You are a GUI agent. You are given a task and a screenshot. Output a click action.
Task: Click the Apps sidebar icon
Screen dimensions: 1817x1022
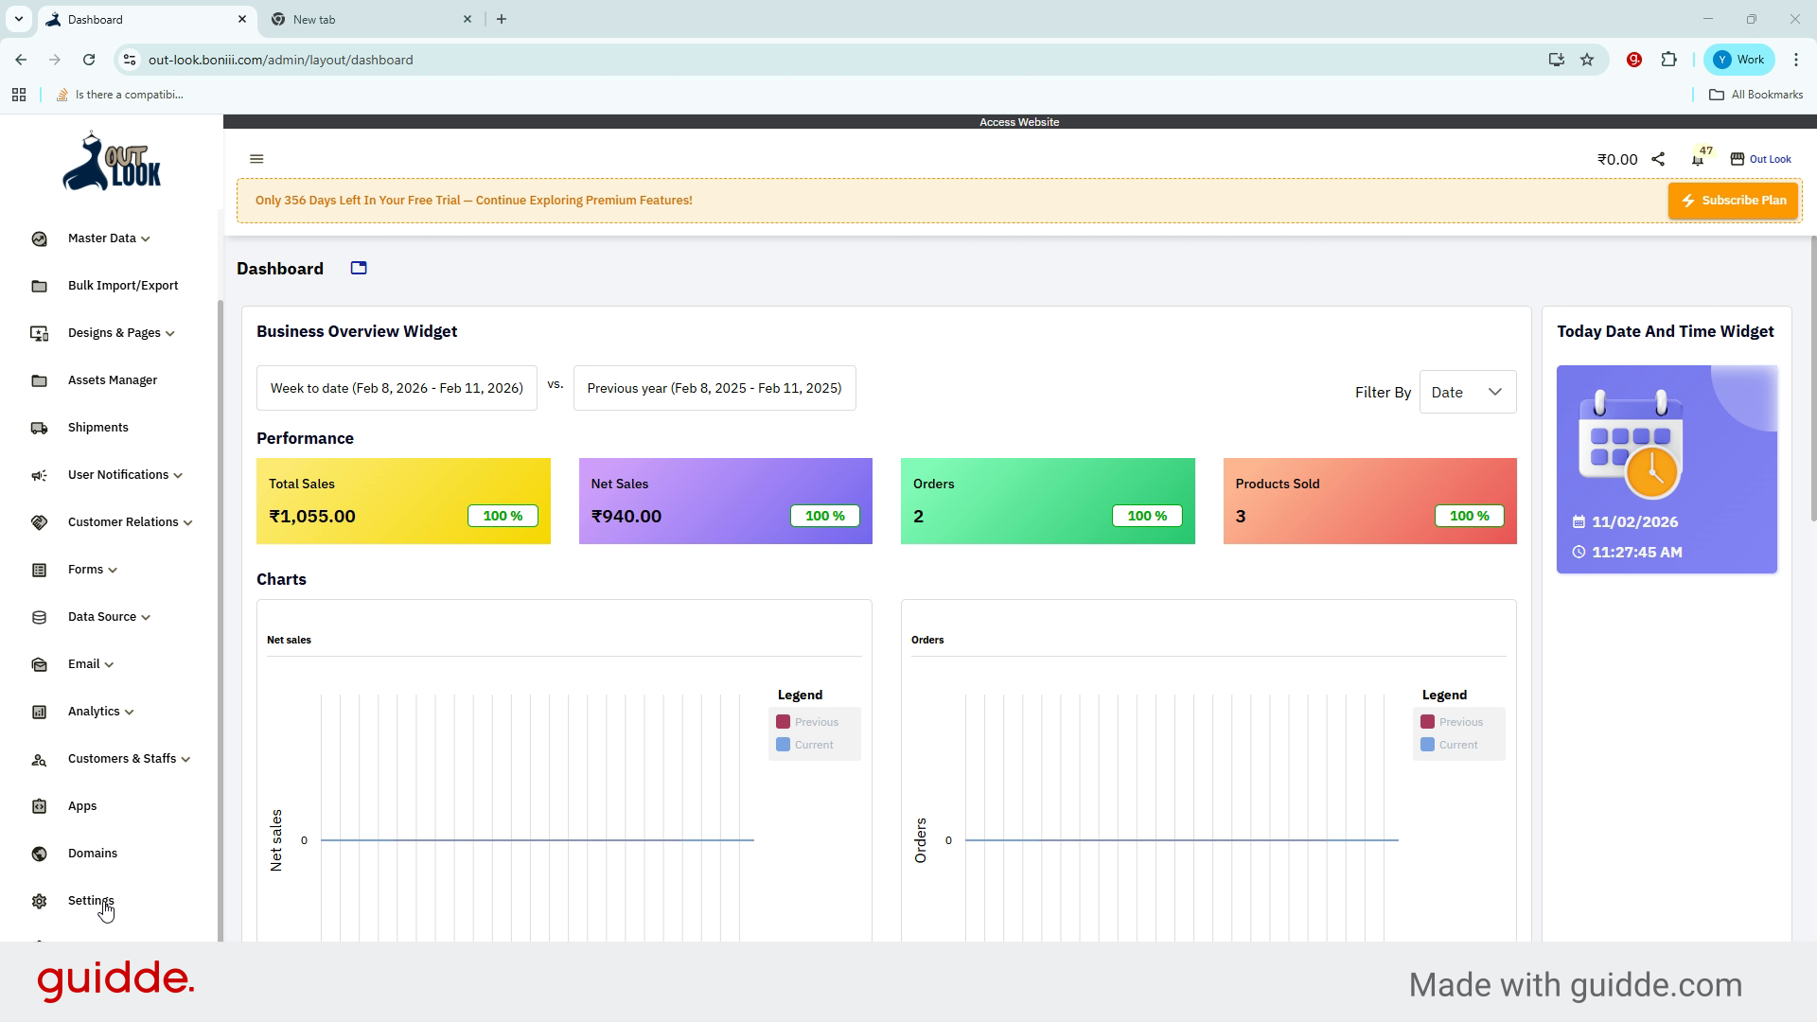[39, 806]
